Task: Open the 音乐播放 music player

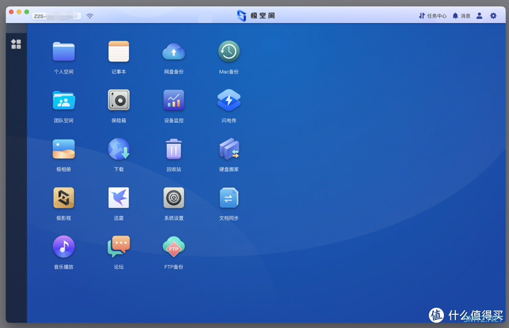Action: tap(64, 246)
